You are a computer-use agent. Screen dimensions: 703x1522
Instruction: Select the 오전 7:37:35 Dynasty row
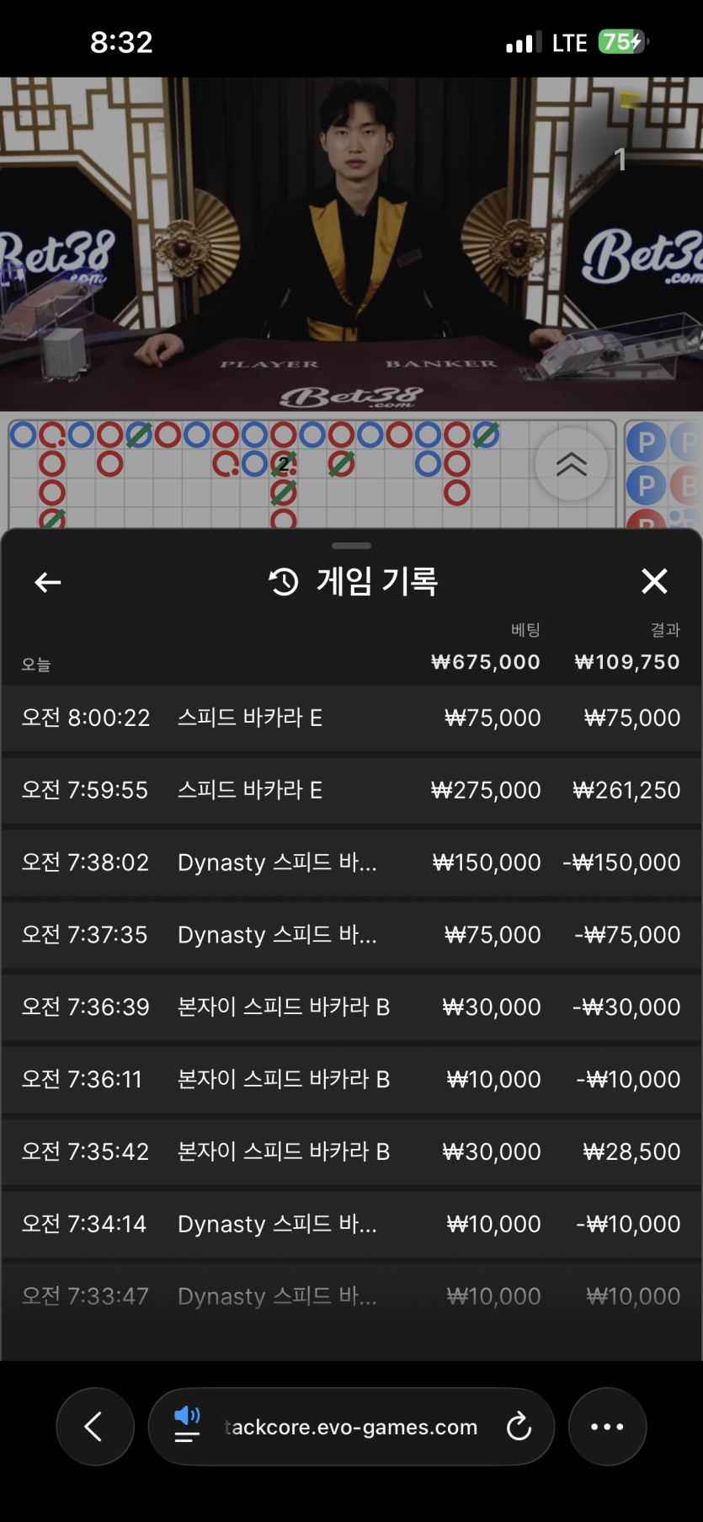coord(351,935)
